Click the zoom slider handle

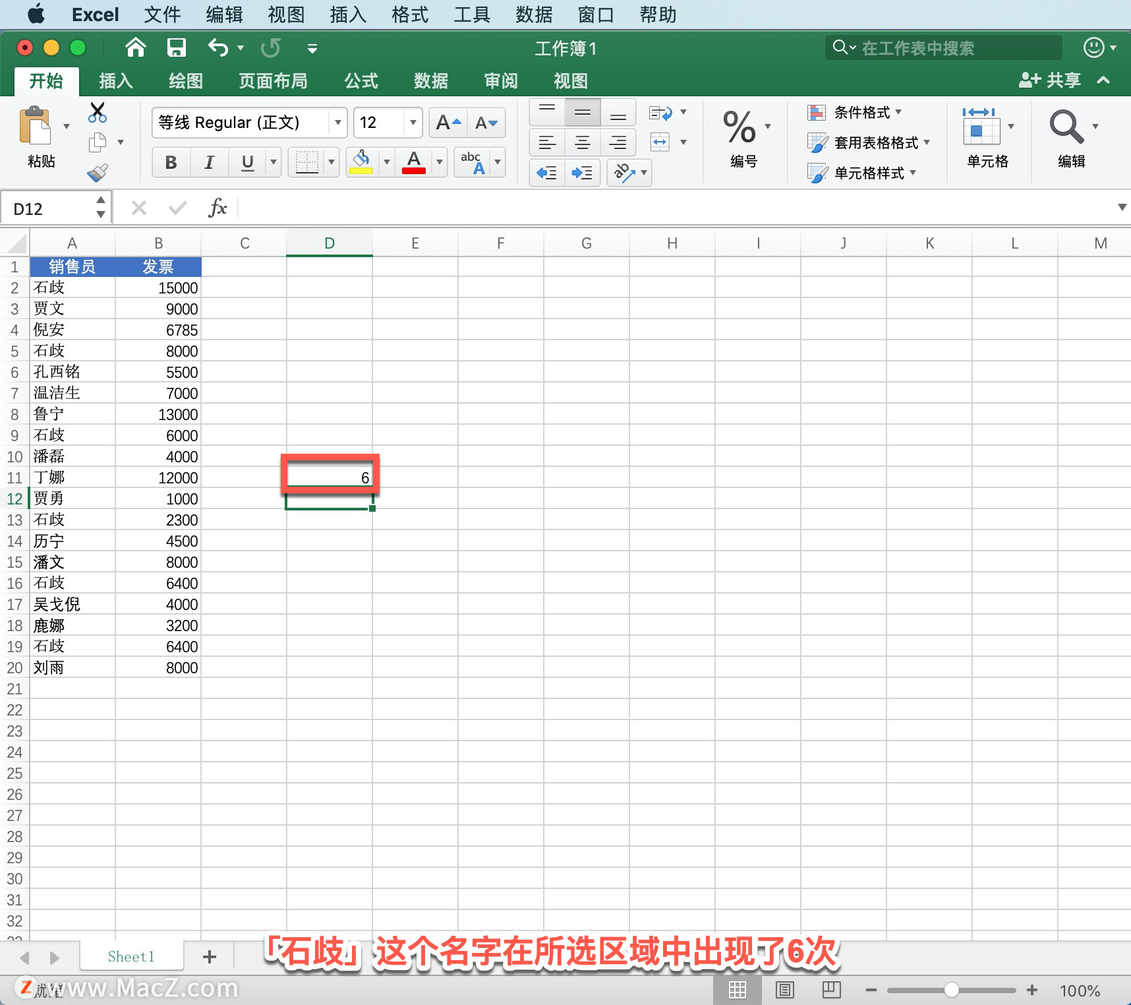(x=951, y=990)
